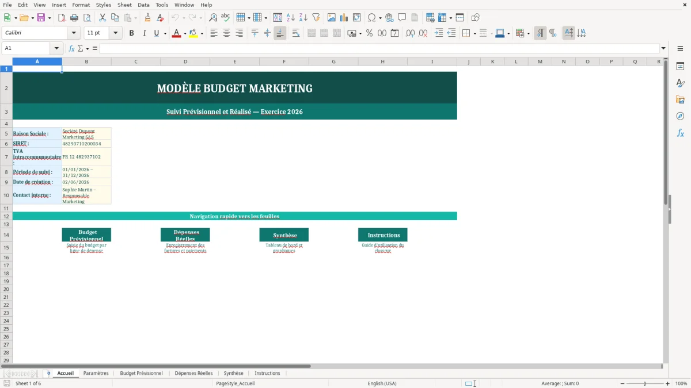Switch to Paramètres sheet tab

coord(96,373)
